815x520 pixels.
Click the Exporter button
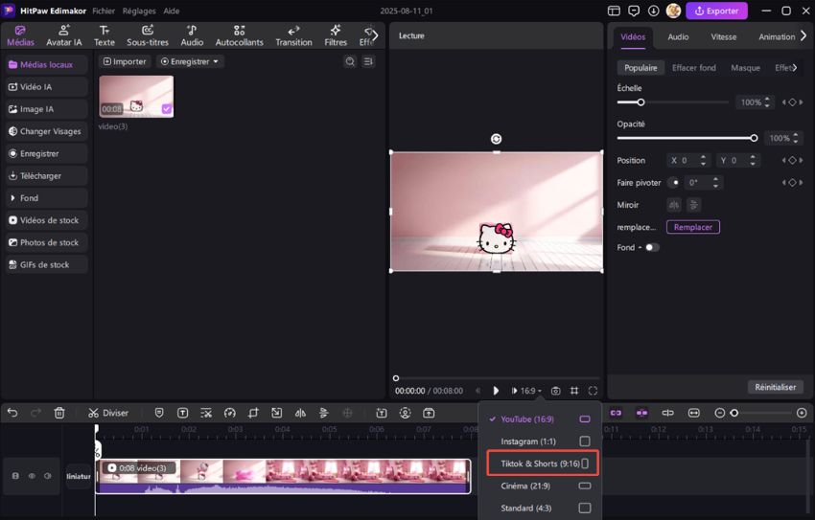point(716,11)
